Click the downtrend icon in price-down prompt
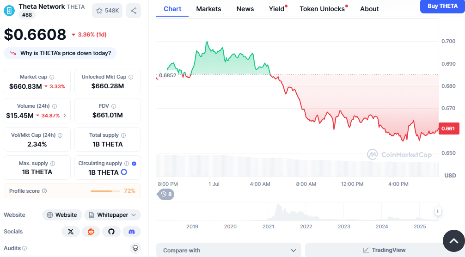 [x=13, y=53]
